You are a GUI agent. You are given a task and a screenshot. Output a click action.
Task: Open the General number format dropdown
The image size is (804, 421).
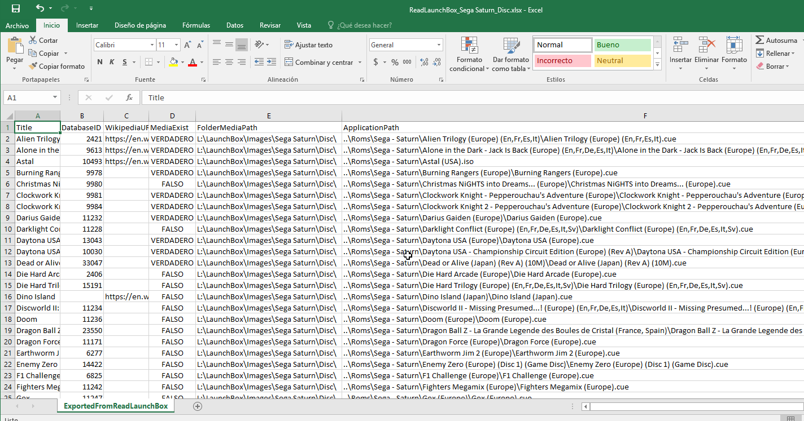(439, 45)
